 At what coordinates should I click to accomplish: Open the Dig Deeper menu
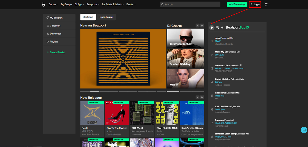point(67,4)
